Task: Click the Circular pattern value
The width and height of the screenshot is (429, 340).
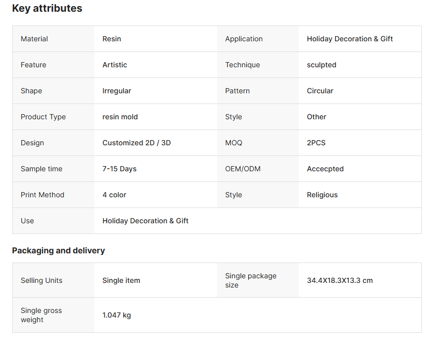Action: 320,91
